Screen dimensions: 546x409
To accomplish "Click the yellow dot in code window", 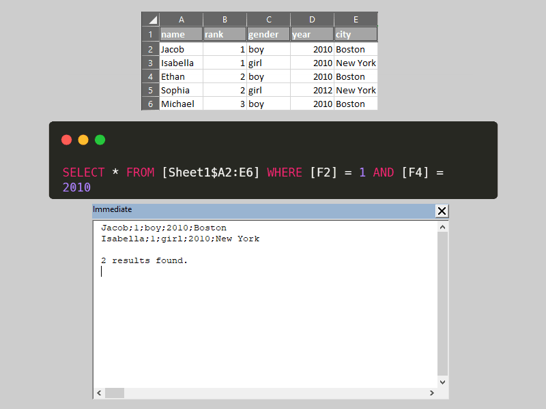I will 83,140.
